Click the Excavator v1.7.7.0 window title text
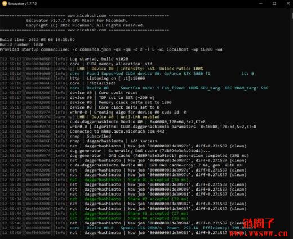293x239 pixels. click(23, 3)
